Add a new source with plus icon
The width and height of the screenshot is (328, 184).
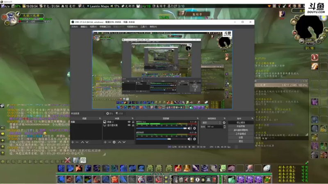click(105, 142)
